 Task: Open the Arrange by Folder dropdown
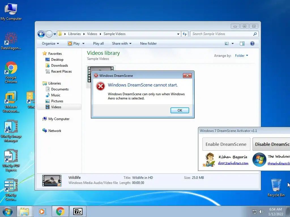tap(242, 56)
